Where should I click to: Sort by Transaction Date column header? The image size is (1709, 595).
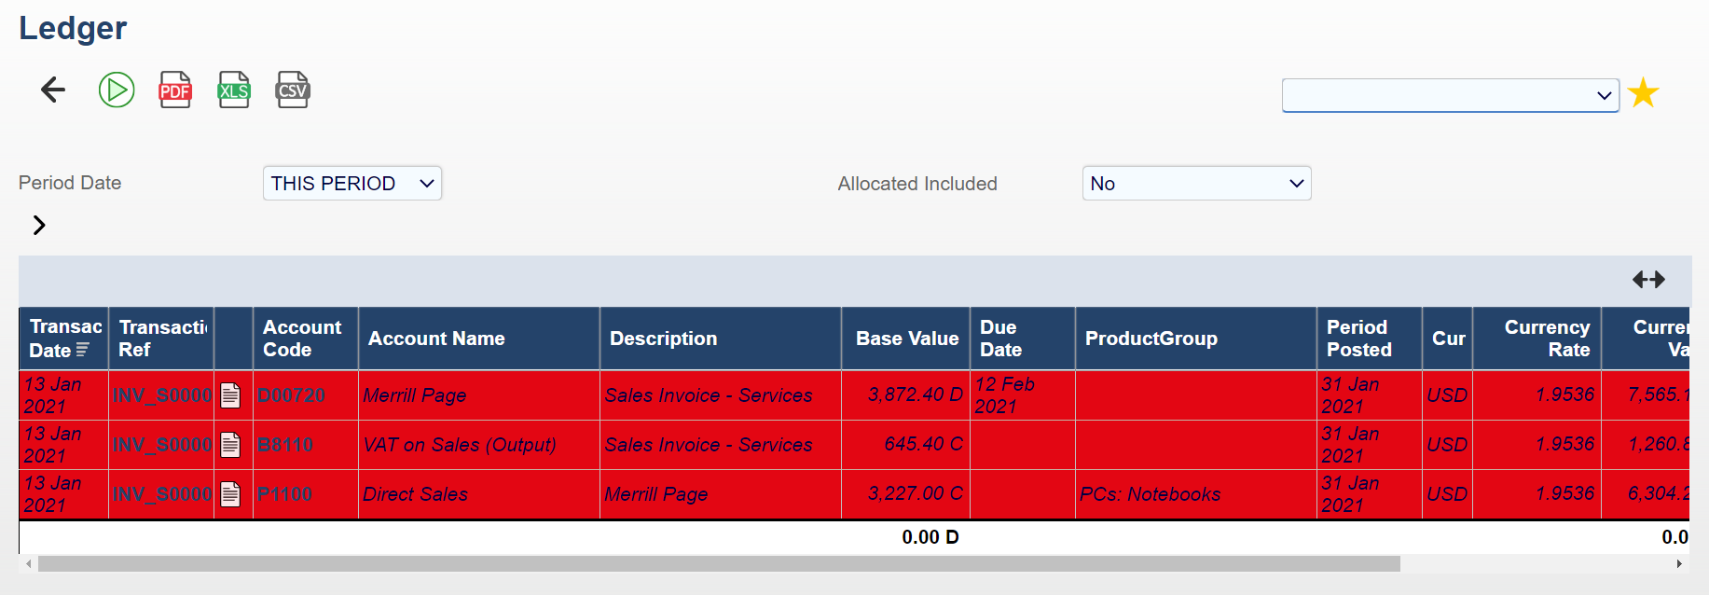pyautogui.click(x=62, y=339)
